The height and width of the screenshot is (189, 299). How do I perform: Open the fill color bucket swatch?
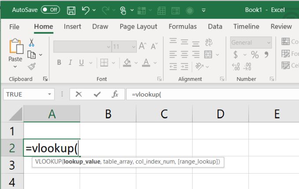[127, 63]
